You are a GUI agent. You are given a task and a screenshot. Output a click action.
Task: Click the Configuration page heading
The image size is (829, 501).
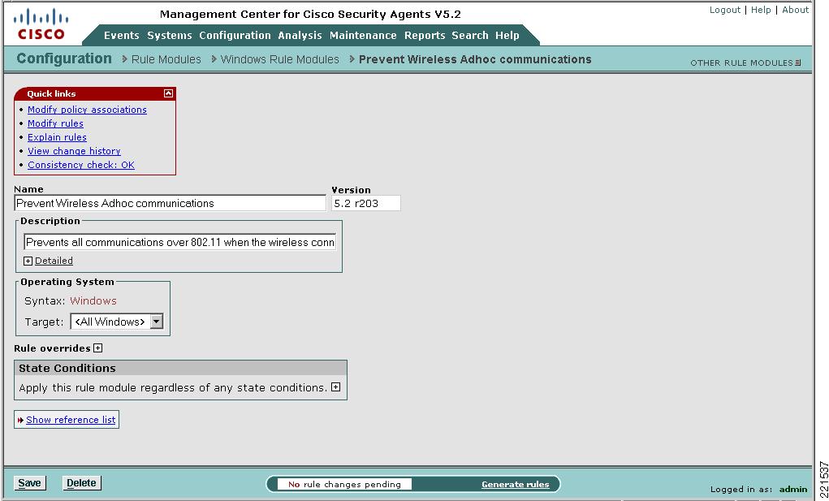tap(64, 58)
